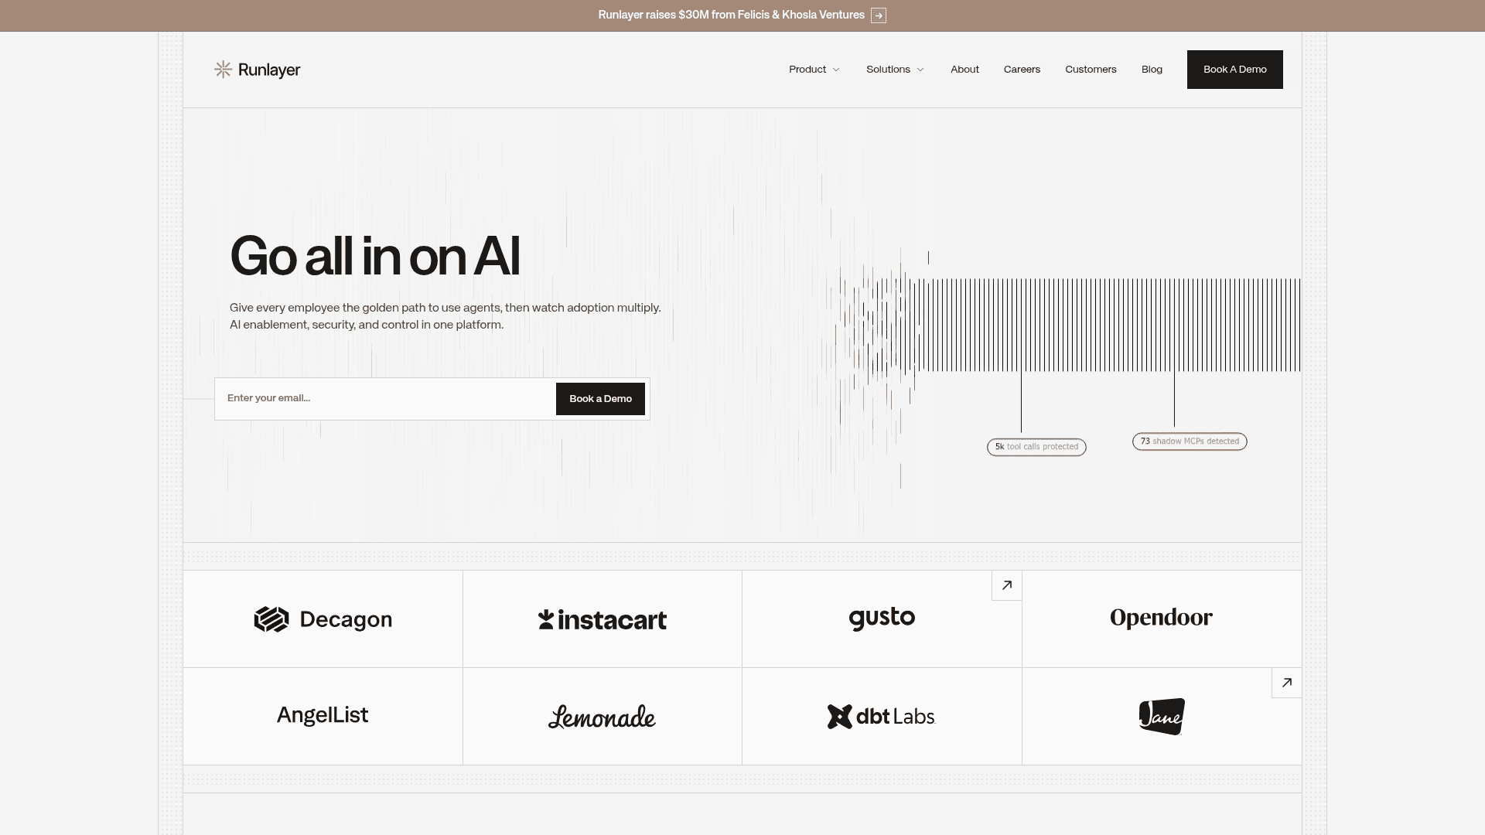Viewport: 1485px width, 835px height.
Task: Open the Careers page
Action: click(x=1022, y=70)
